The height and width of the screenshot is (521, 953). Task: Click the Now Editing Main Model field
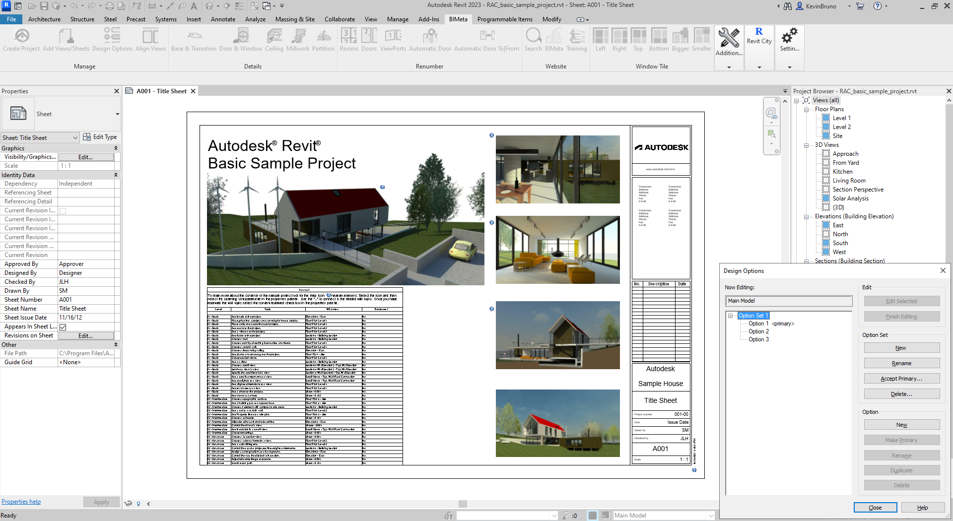tap(789, 301)
